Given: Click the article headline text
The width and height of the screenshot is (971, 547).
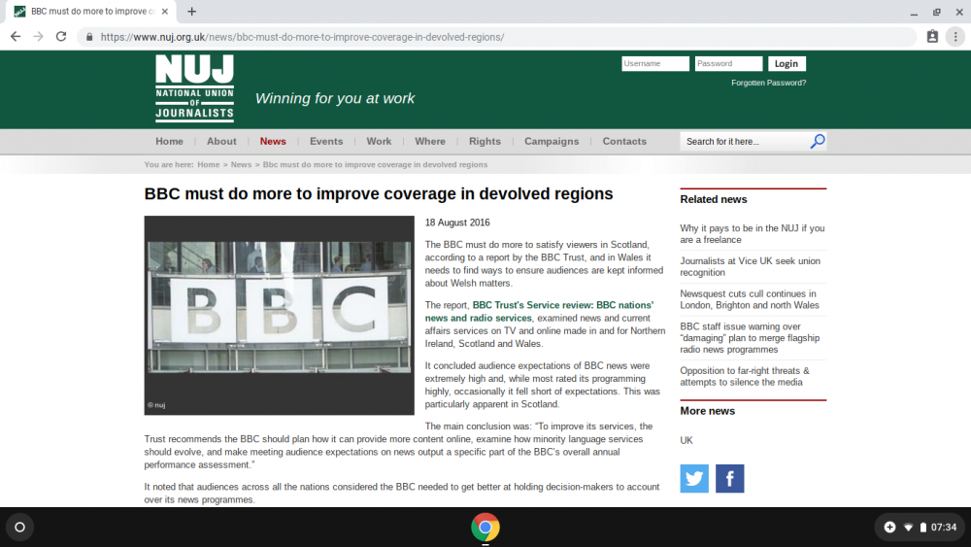Looking at the screenshot, I should [x=379, y=194].
